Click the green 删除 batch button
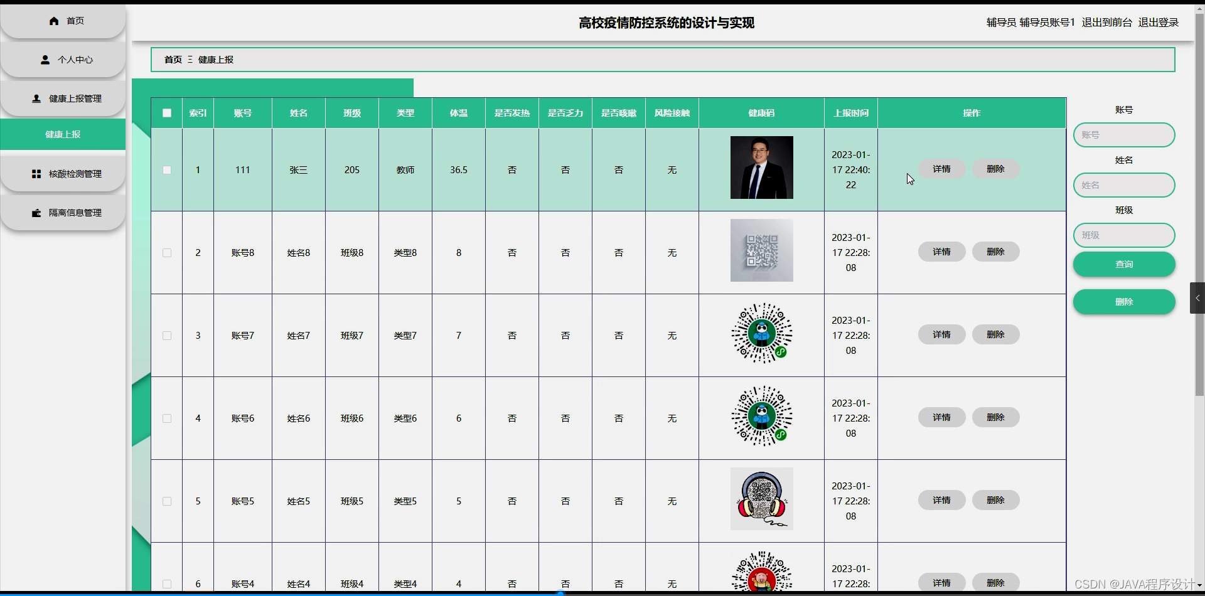This screenshot has height=596, width=1205. click(1124, 302)
